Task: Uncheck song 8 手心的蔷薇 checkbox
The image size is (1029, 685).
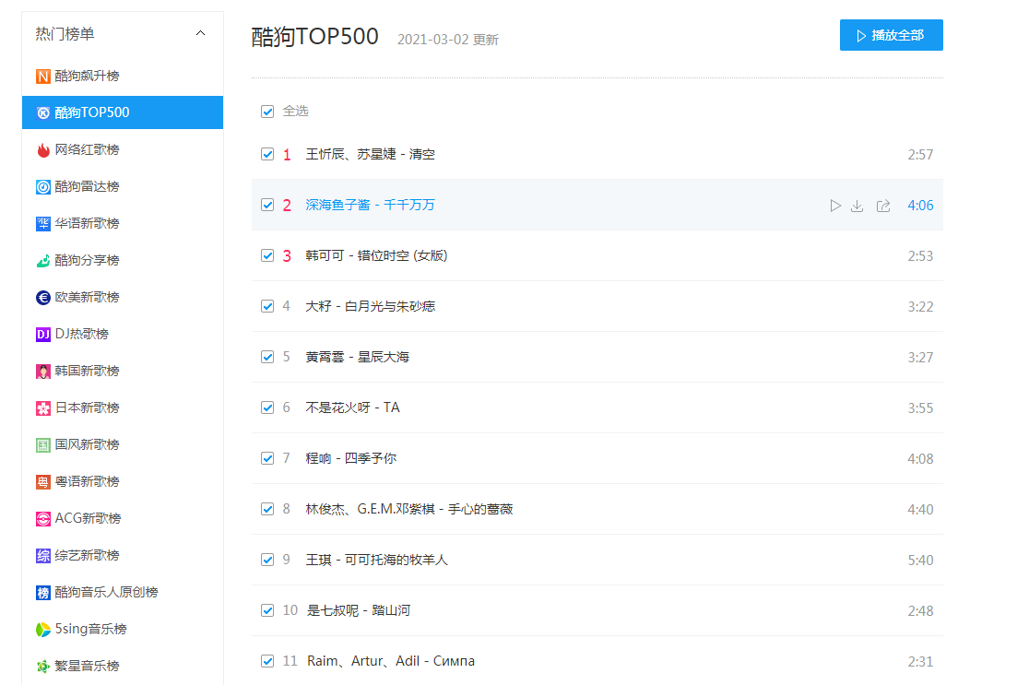Action: [267, 509]
